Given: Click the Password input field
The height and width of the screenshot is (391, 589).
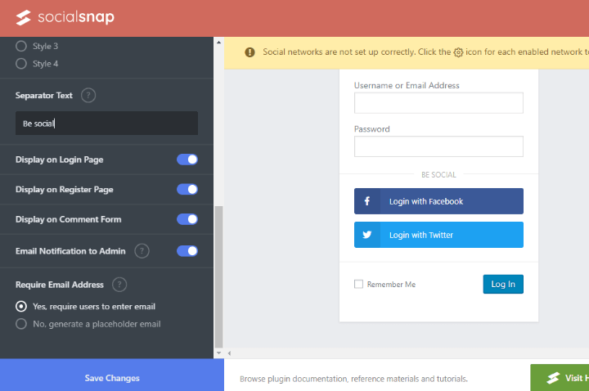Looking at the screenshot, I should click(x=438, y=146).
